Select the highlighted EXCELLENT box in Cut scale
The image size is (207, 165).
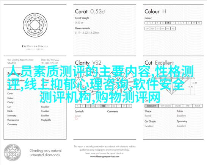152,106
